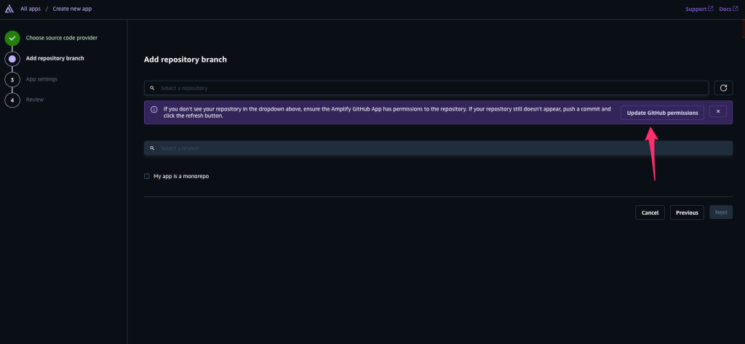
Task: Click the App settings step label
Action: (x=41, y=79)
